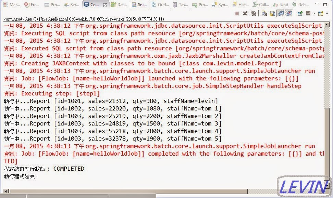Open the Outline view
The width and height of the screenshot is (333, 198).
tap(164, 4)
